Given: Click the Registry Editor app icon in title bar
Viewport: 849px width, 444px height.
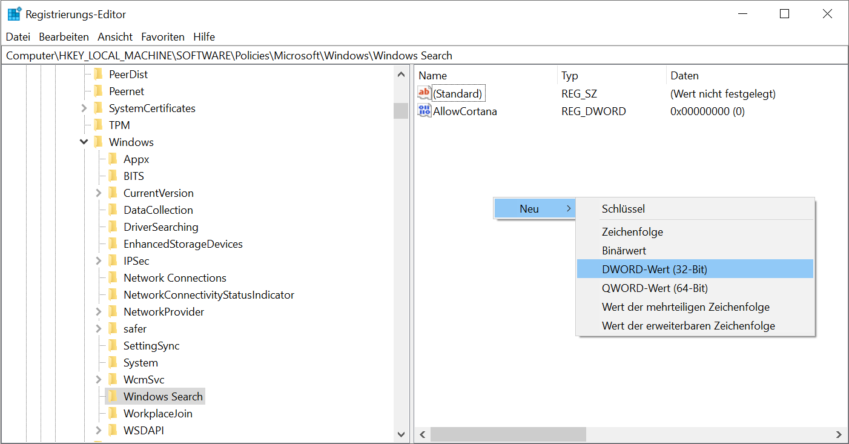Looking at the screenshot, I should coord(15,14).
